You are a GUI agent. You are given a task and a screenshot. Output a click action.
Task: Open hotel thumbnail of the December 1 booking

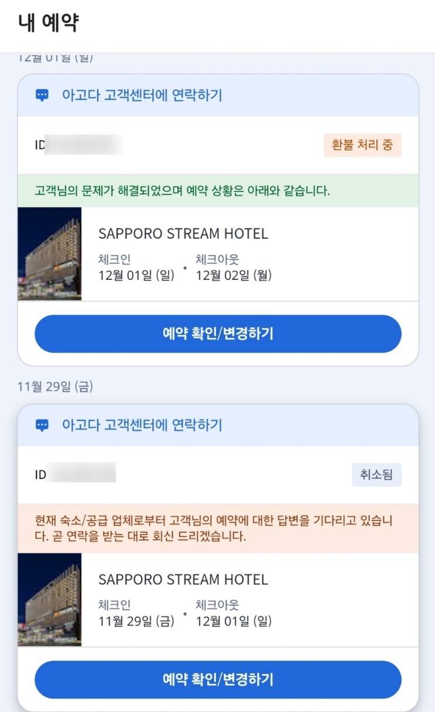(x=50, y=254)
